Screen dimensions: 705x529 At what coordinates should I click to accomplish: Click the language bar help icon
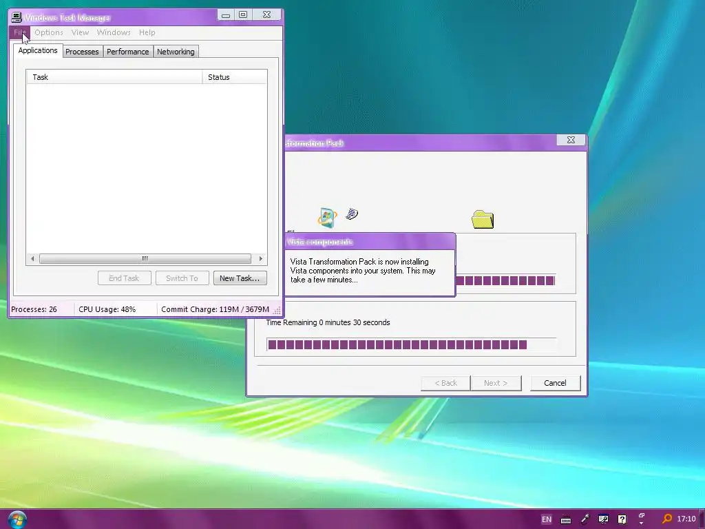622,519
